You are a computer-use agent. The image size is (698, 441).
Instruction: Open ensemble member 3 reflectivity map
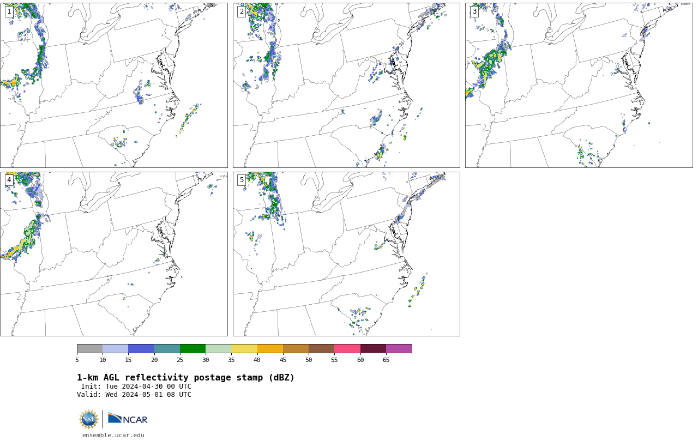[x=579, y=85]
